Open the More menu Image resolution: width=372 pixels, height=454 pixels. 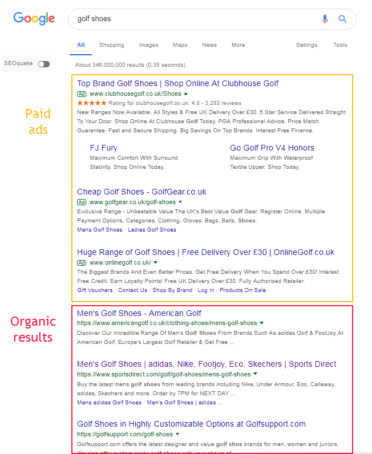[238, 45]
